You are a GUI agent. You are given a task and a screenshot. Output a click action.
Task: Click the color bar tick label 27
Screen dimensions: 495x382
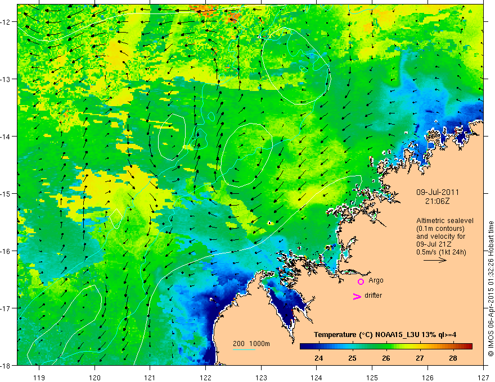420,358
